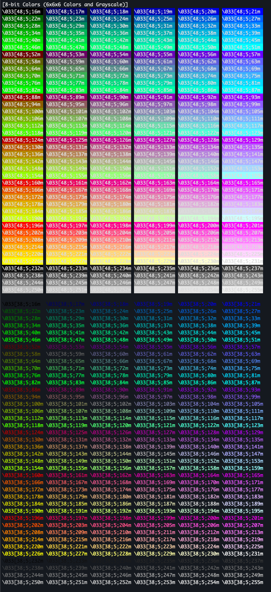Select the foreground text \033[38;5;213m
This screenshot has width=271, height=592.
point(242,532)
